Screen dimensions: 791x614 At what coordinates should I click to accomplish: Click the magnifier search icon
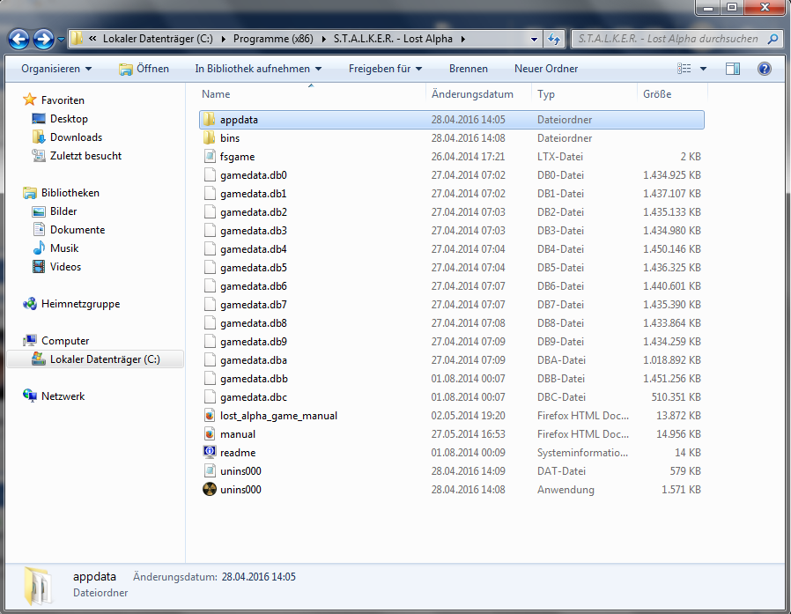coord(773,39)
